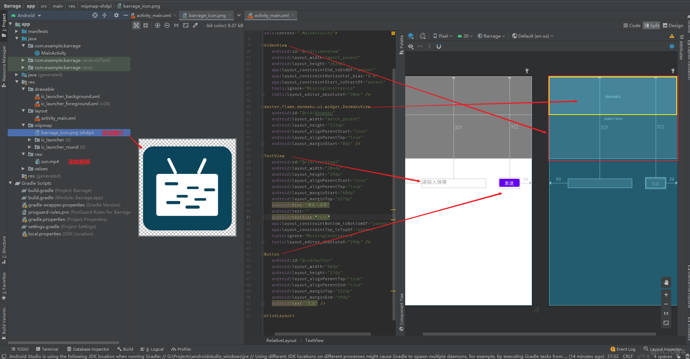Toggle the autoconnect magnet icon

tap(439, 46)
